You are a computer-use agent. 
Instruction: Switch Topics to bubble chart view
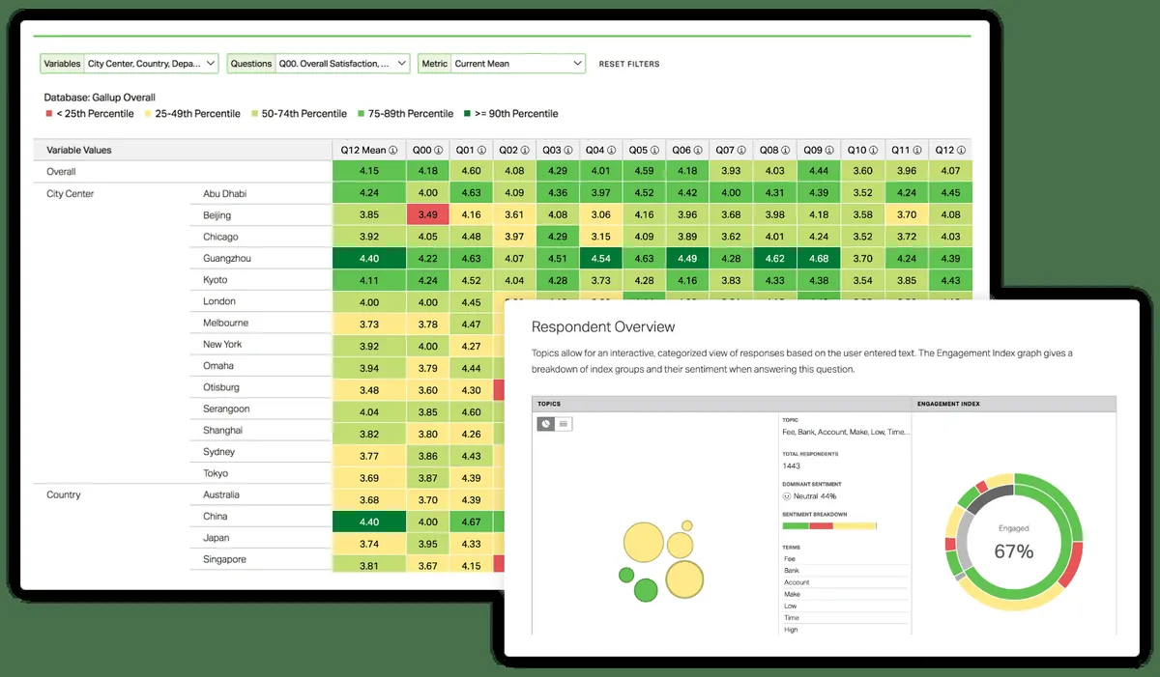546,423
